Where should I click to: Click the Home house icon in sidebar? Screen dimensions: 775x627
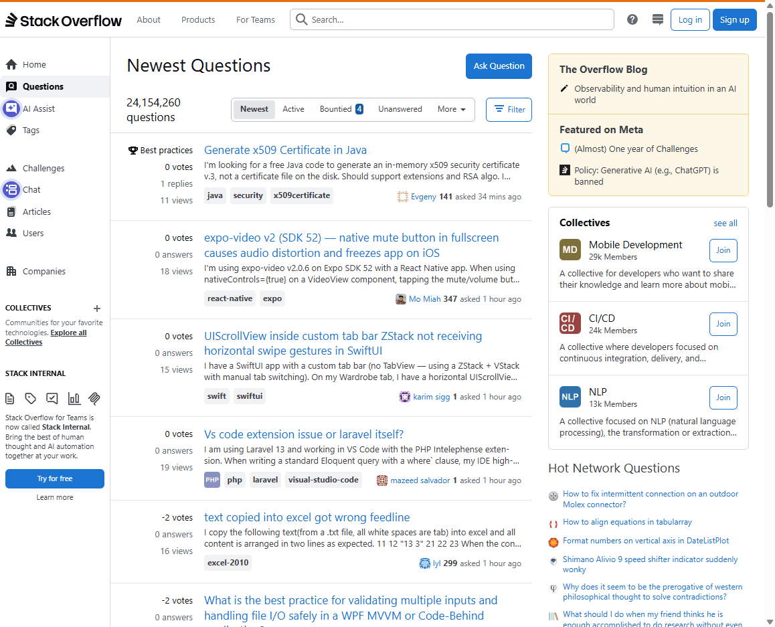[x=11, y=65]
